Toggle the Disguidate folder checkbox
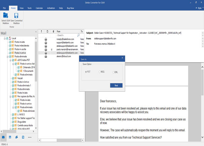Image resolution: width=204 pixels, height=146 pixels. [13, 122]
